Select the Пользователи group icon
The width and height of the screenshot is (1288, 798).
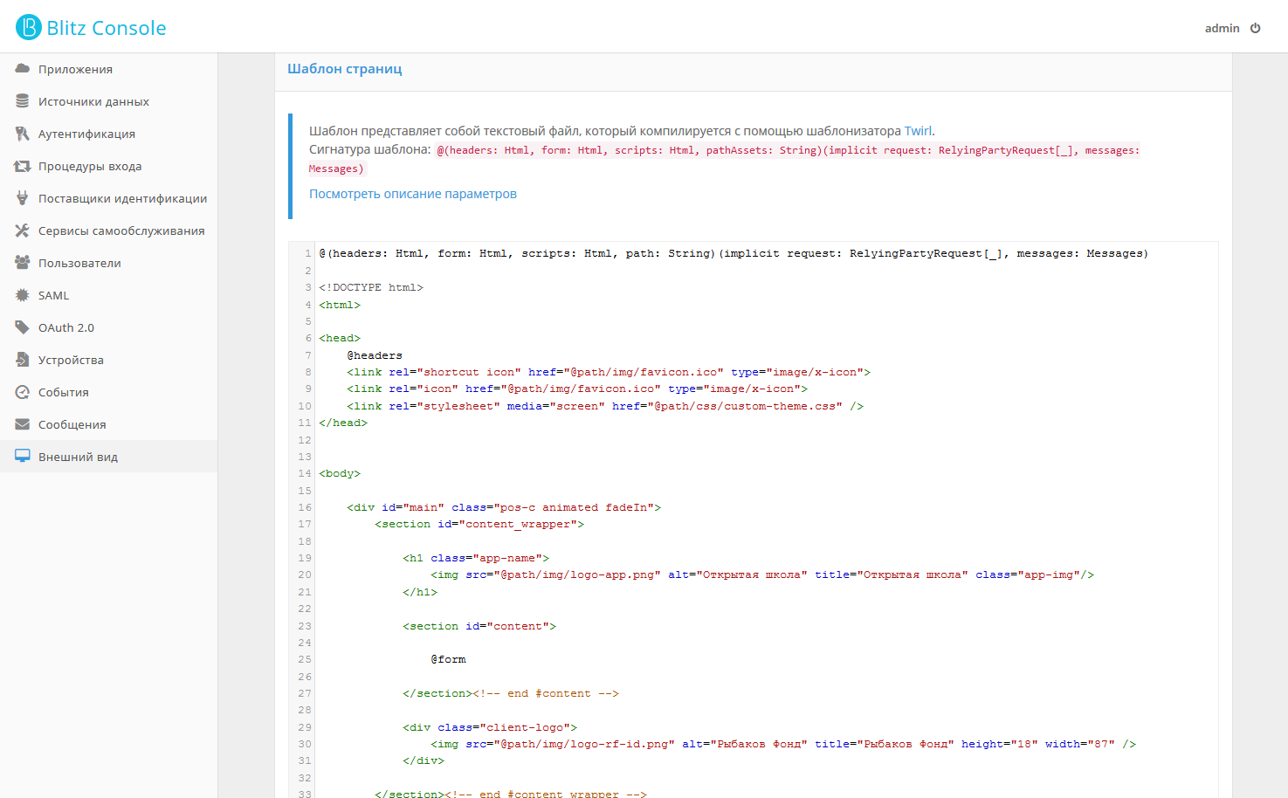pos(23,262)
